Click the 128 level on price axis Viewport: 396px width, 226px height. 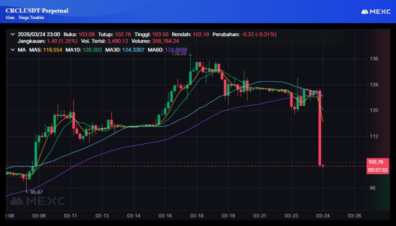click(x=374, y=85)
